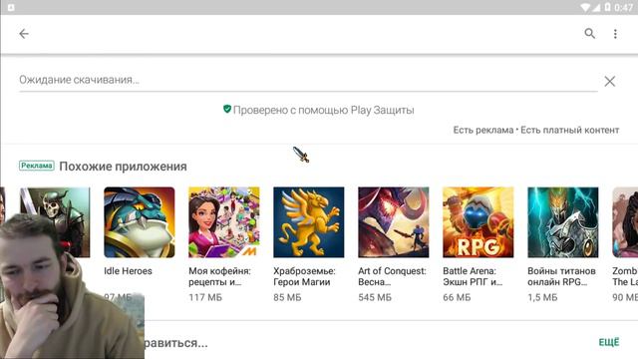
Task: Click the Play Защиты shield icon
Action: coord(227,109)
